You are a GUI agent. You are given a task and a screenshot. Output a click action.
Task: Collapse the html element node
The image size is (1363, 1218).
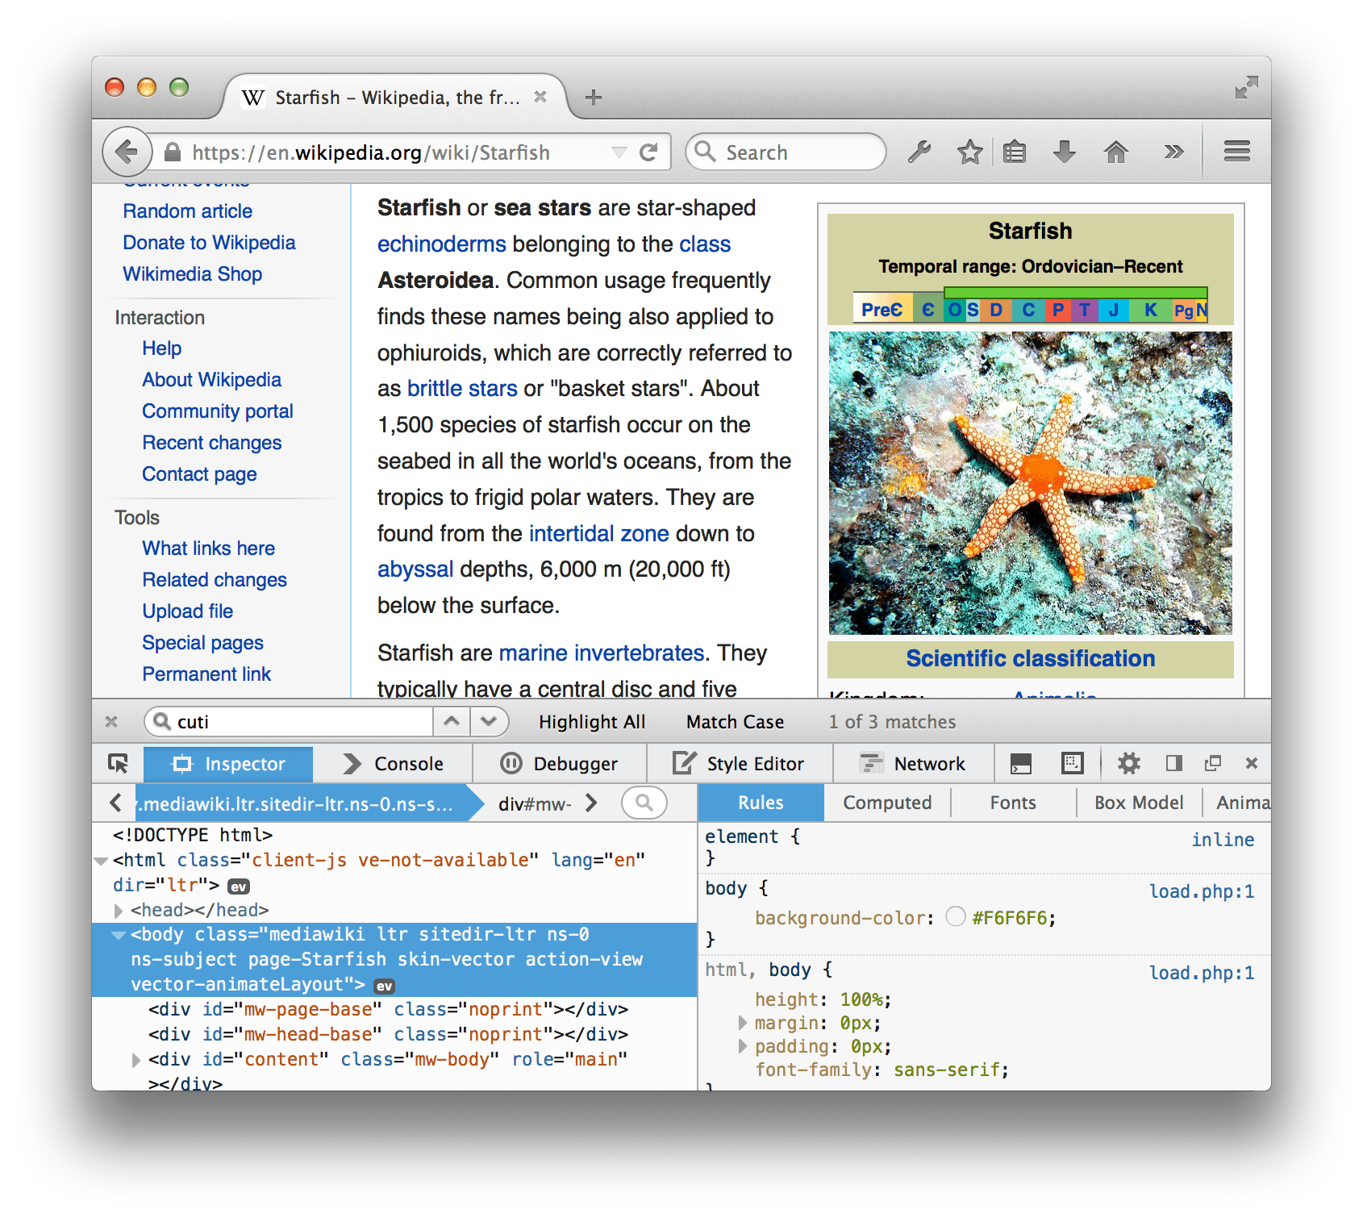tap(101, 861)
